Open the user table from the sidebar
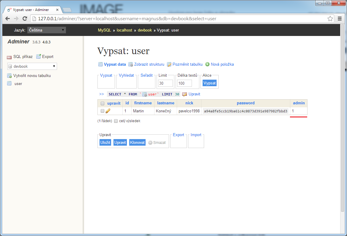 [18, 84]
